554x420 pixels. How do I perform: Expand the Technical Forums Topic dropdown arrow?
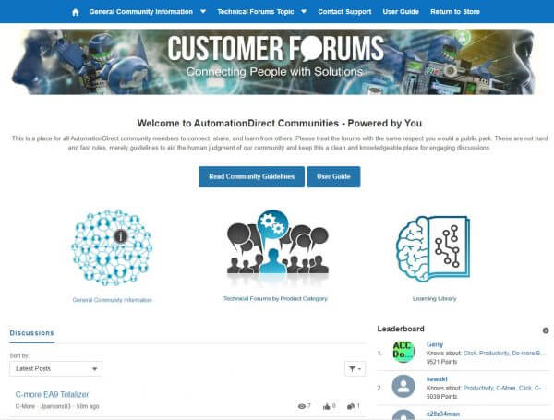(x=304, y=12)
